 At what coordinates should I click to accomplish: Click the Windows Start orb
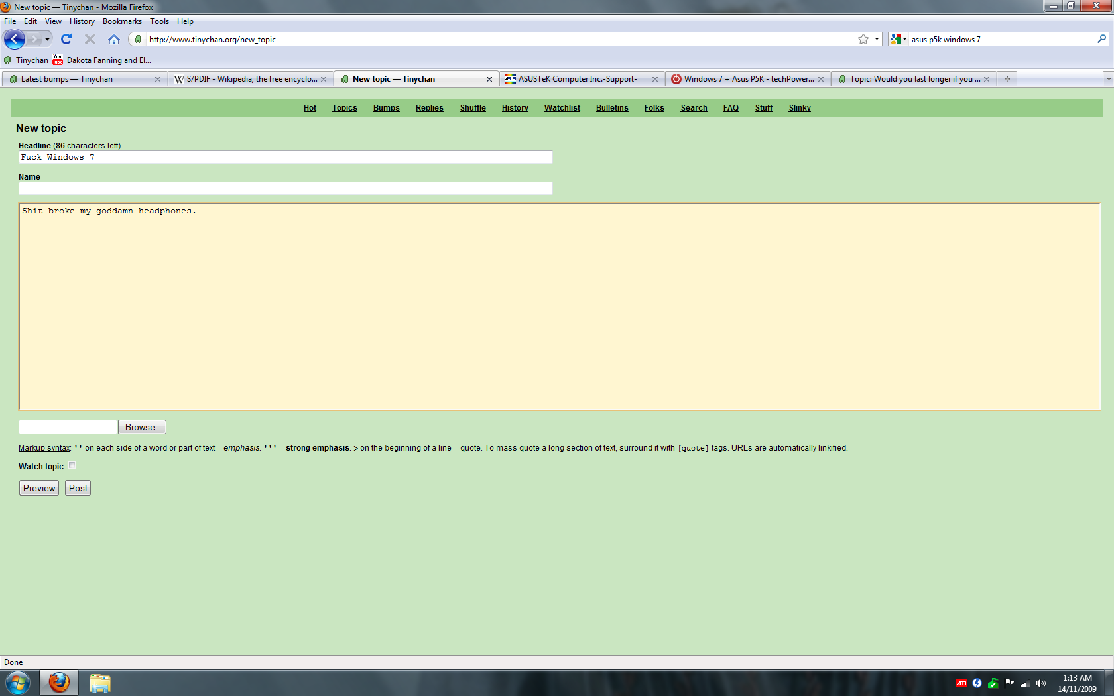click(x=18, y=683)
